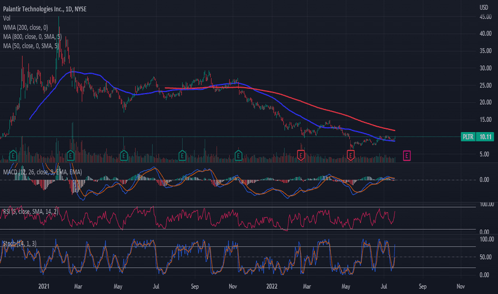Click the 30.00 price axis label

click(486, 68)
